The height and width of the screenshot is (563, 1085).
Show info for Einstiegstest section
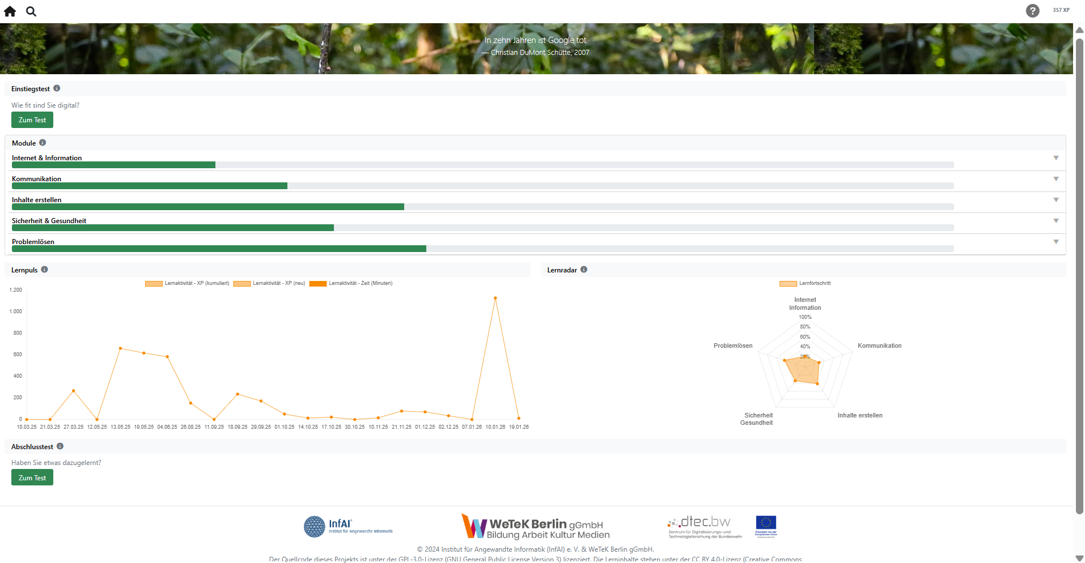pos(57,88)
